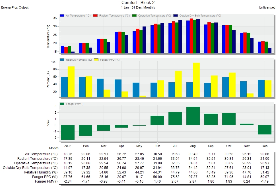Click the 'Dec' month axis label
Image resolution: width=276 pixels, height=186 pixels.
coord(265,146)
